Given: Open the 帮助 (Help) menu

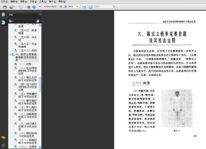Looking at the screenshot, I should coord(62,1).
